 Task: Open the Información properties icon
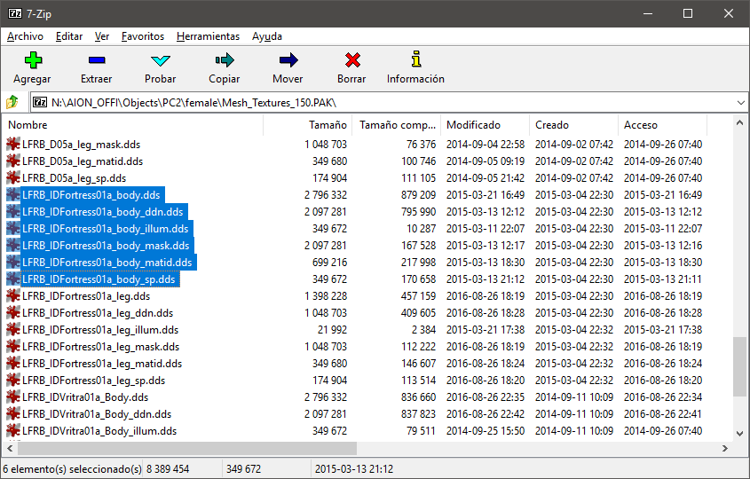(x=415, y=60)
